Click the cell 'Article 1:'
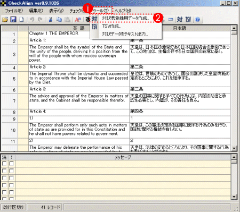Screen dimensions: 240x212 tap(79, 41)
